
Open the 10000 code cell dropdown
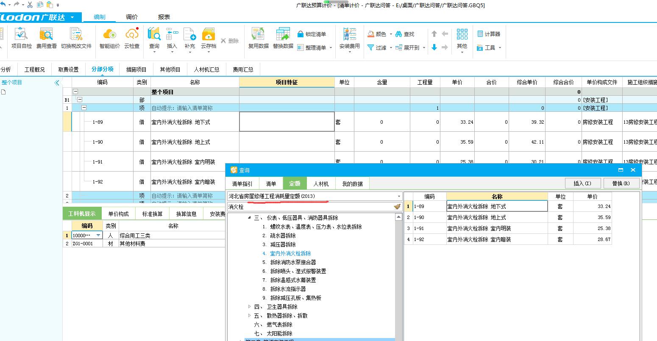[x=99, y=235]
